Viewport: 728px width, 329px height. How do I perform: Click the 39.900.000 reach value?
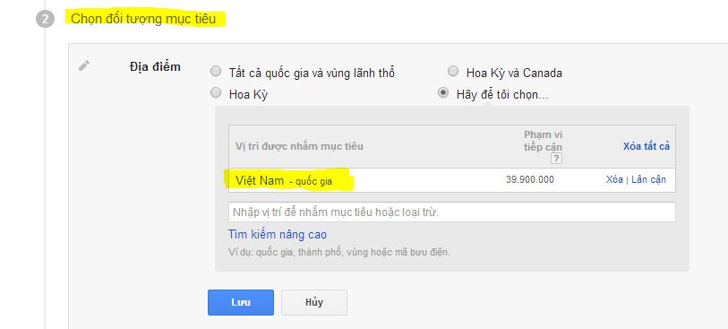point(530,180)
